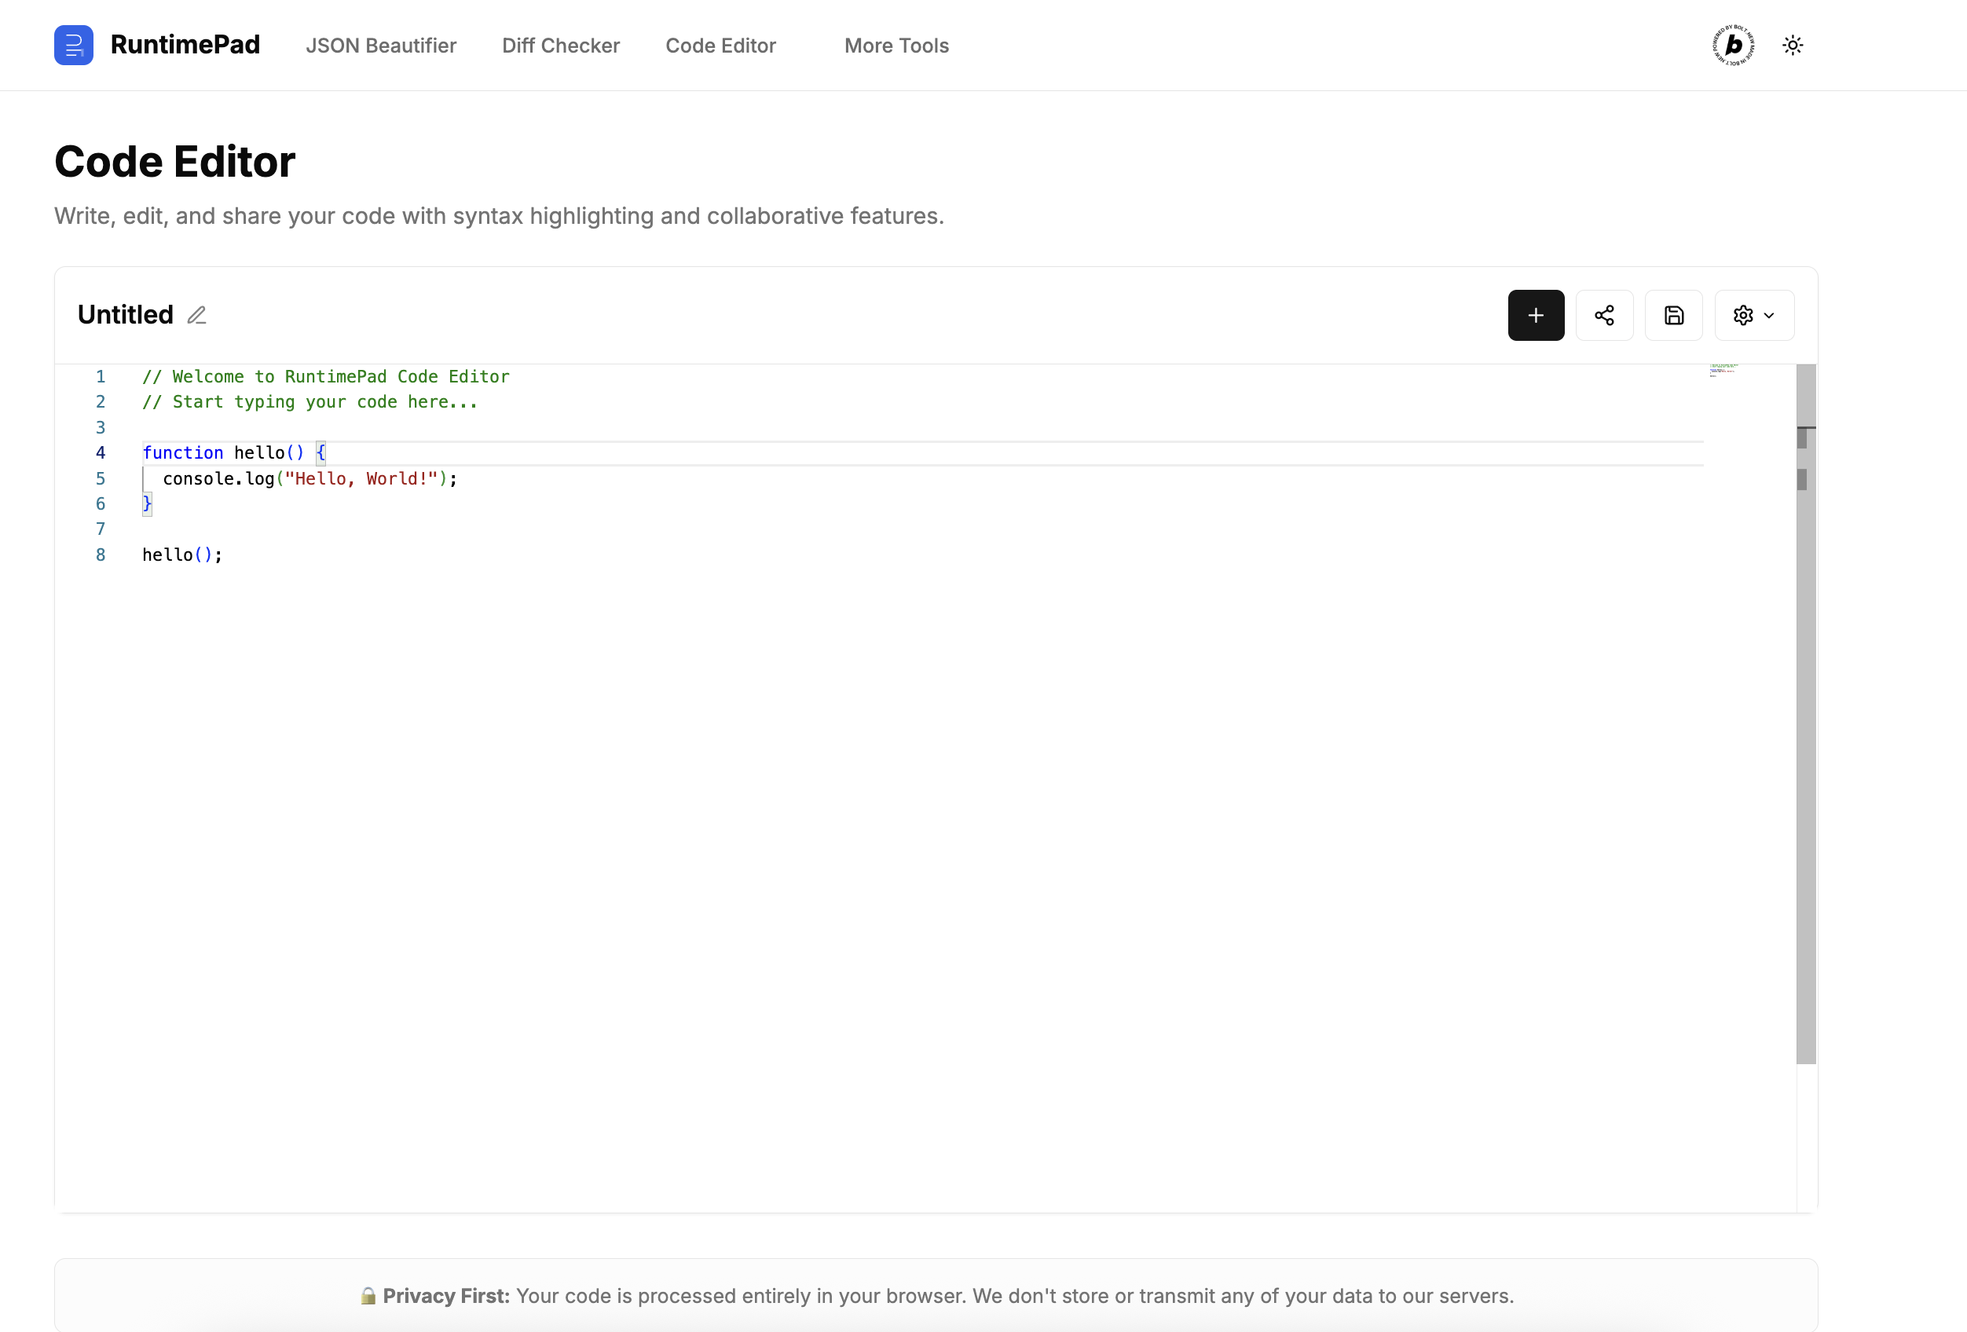Screen dimensions: 1967x1332
Task: Go to the Diff Checker tool
Action: tap(560, 46)
